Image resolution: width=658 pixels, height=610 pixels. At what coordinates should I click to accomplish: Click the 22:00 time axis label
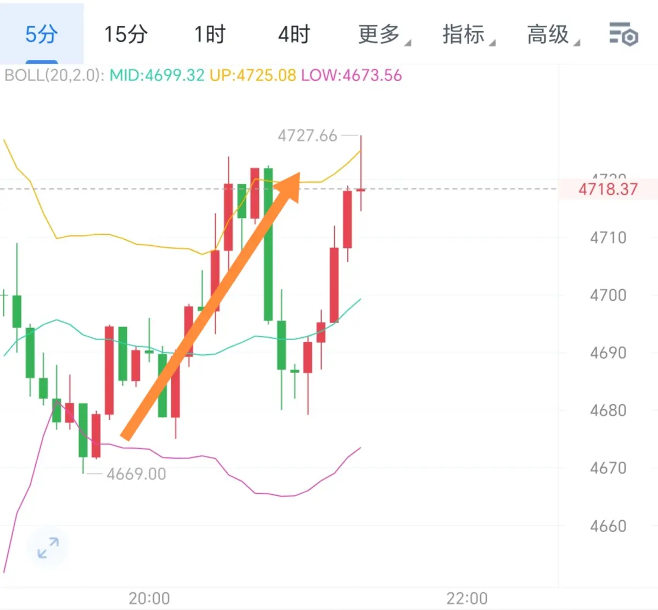467,598
